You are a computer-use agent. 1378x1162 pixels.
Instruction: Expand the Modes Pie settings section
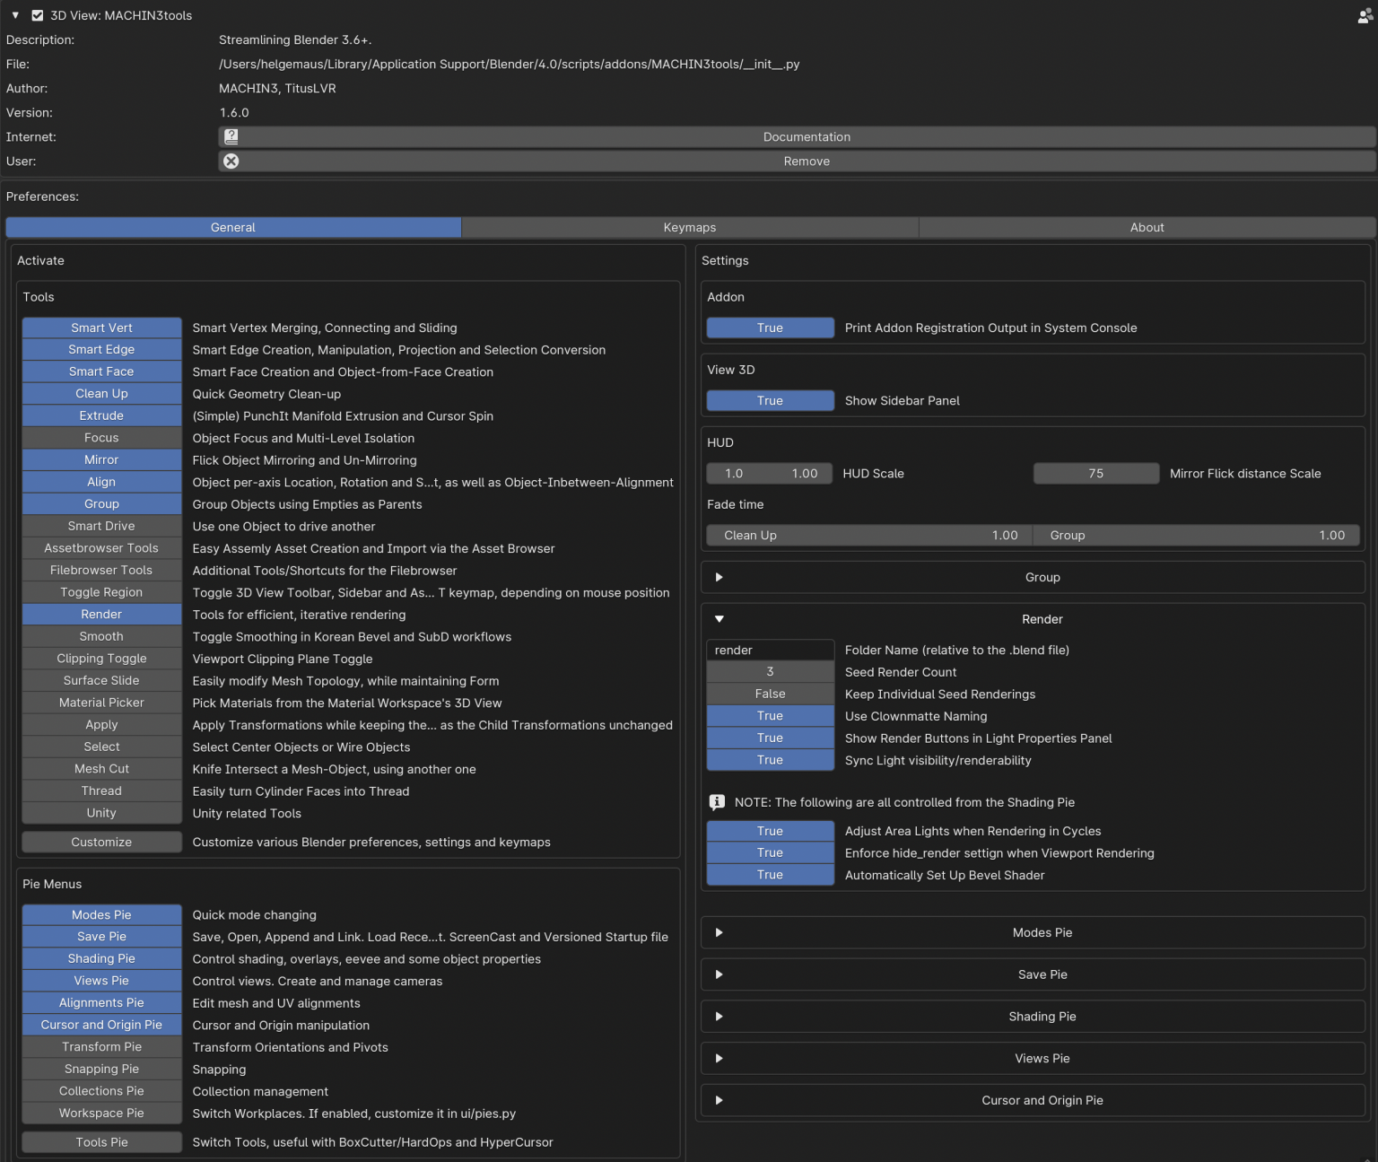coord(719,932)
